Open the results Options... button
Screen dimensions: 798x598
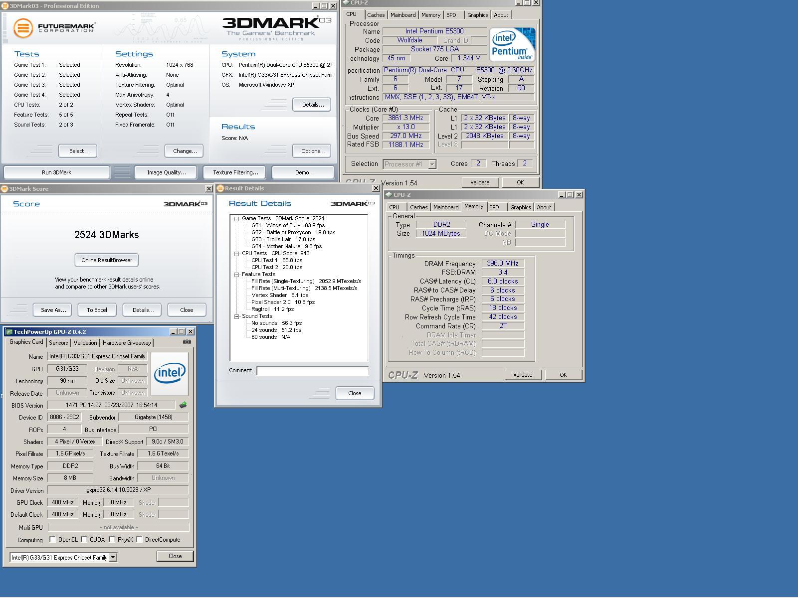coord(312,151)
